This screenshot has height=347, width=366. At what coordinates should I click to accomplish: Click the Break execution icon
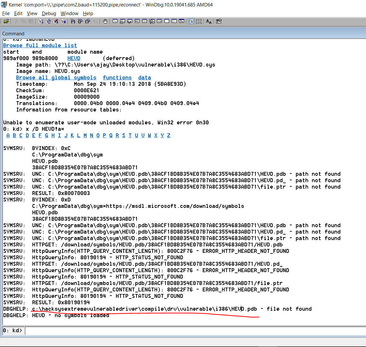pyautogui.click(x=63, y=22)
